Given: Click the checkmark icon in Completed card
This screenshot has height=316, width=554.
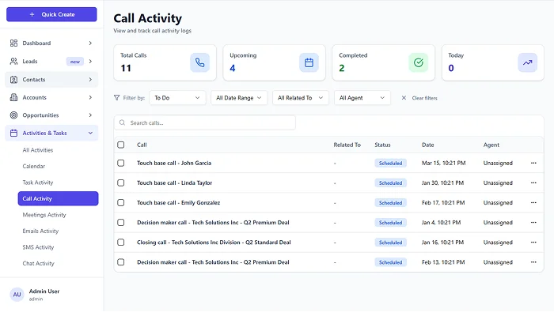Looking at the screenshot, I should click(419, 62).
